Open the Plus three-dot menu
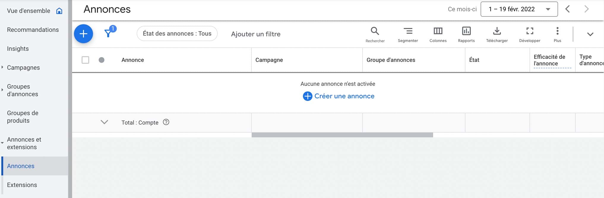 point(557,31)
